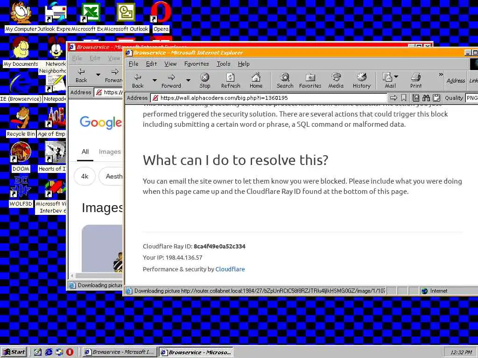Click the Mail toolbar icon
The width and height of the screenshot is (478, 358).
[x=388, y=81]
